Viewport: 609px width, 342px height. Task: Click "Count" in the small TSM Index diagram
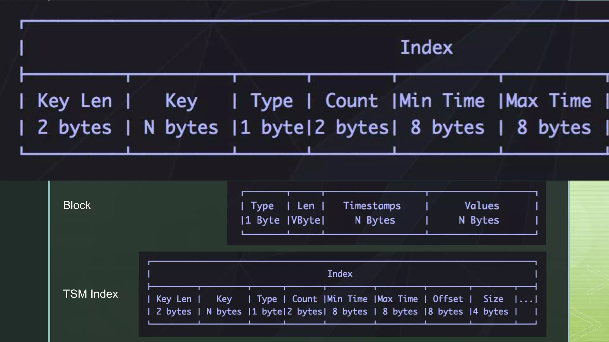(304, 299)
